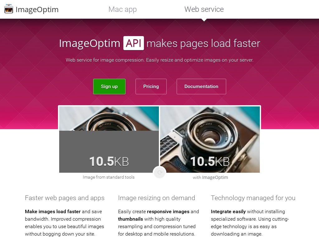
Task: Click 'Integrate easily' bold text
Action: [x=228, y=212]
